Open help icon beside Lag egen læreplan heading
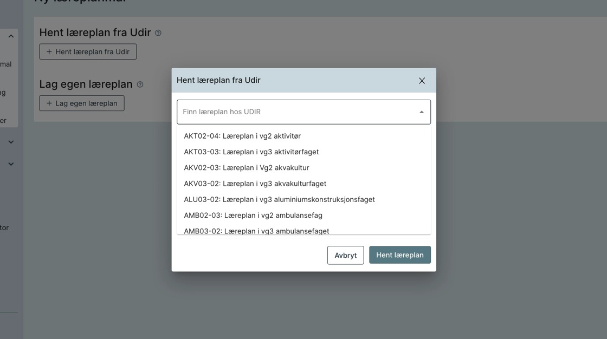 point(140,84)
